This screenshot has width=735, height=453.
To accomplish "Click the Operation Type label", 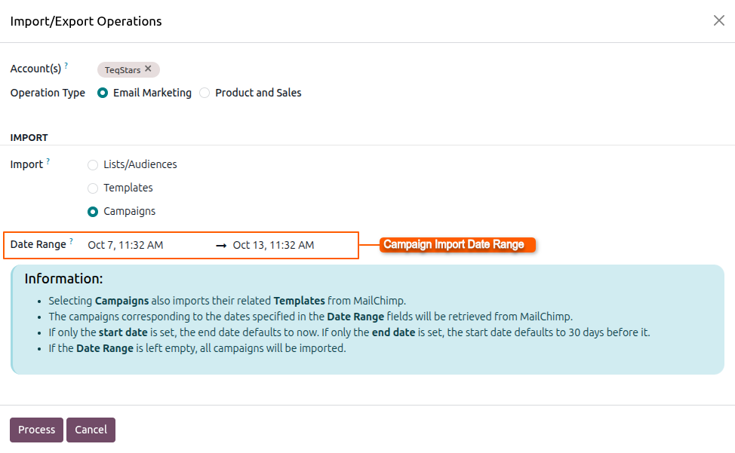I will click(48, 93).
